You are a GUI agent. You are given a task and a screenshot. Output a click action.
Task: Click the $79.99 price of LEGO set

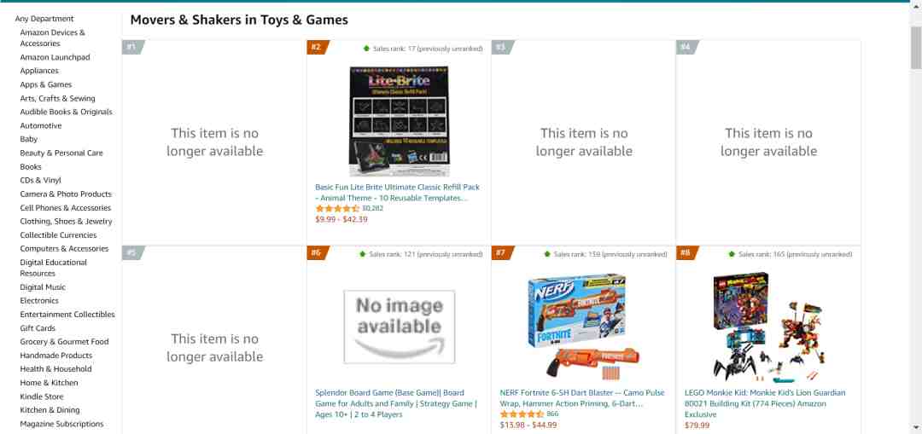point(697,425)
